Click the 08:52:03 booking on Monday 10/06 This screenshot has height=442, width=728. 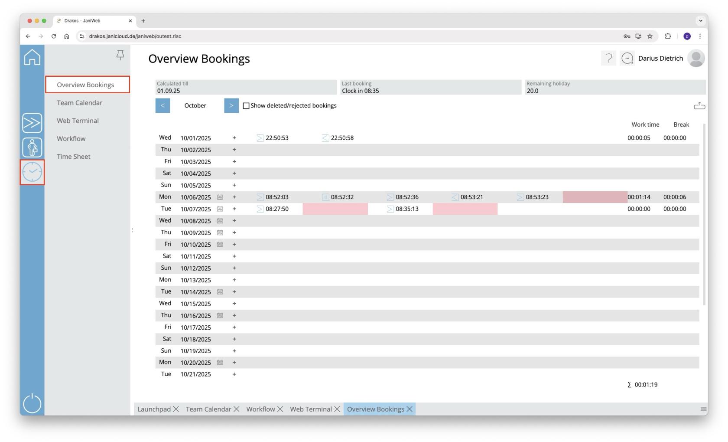[x=277, y=197]
